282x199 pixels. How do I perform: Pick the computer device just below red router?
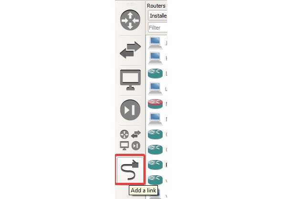click(155, 119)
